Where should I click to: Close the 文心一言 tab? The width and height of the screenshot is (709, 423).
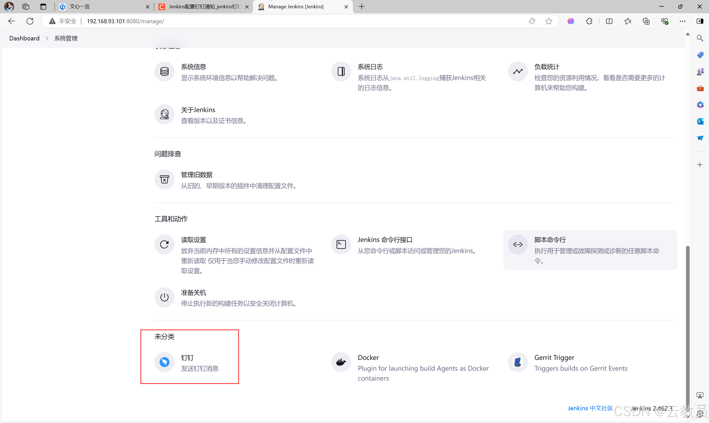tap(147, 7)
